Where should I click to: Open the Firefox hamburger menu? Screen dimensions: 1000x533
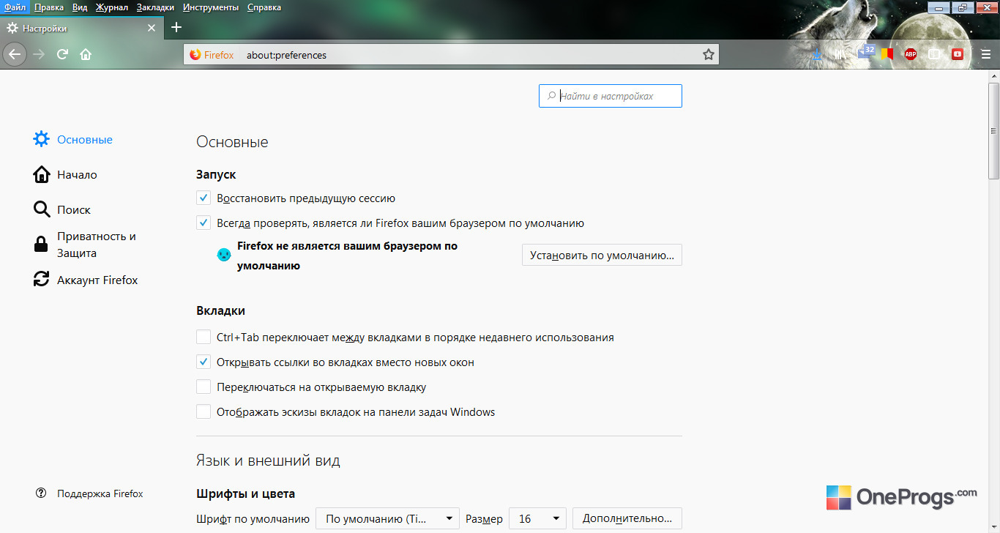(985, 54)
